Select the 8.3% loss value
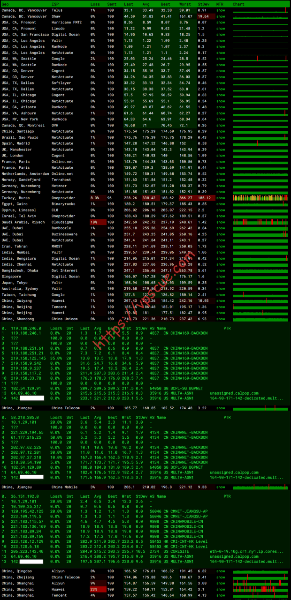Image resolution: width=291 pixels, height=600 pixels. click(x=95, y=198)
